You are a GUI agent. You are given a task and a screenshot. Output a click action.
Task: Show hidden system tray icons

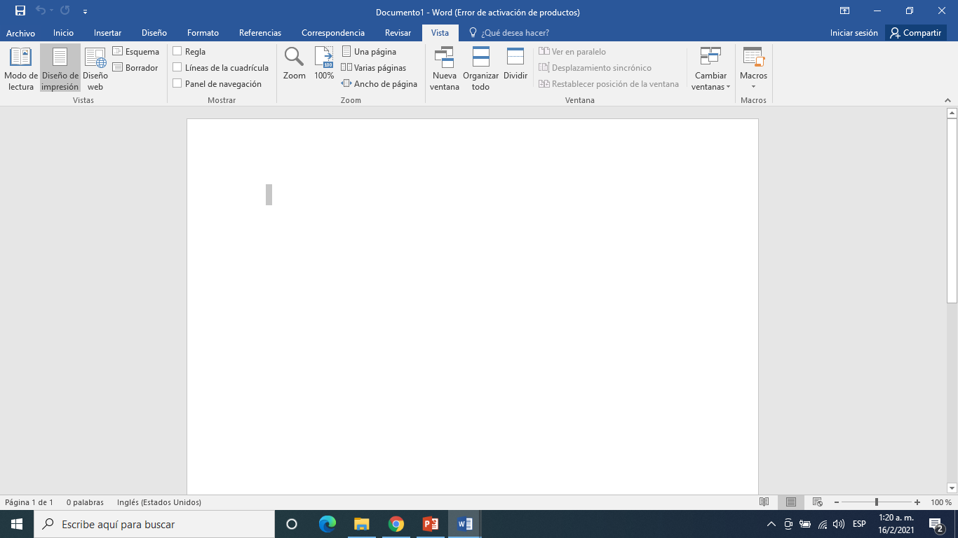coord(771,524)
